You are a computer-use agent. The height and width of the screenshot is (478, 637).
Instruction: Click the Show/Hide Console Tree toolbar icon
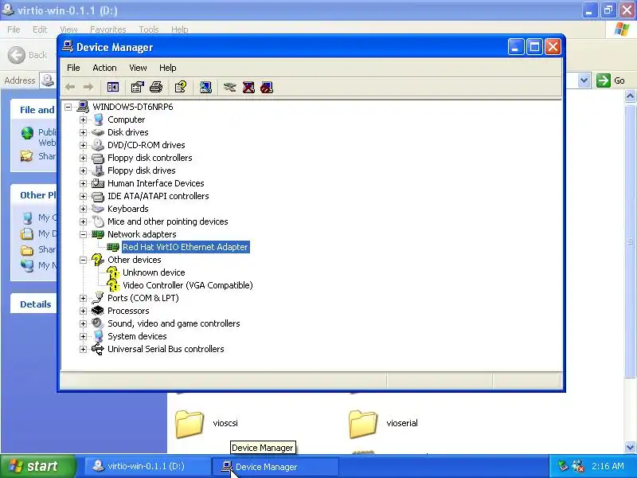[112, 87]
